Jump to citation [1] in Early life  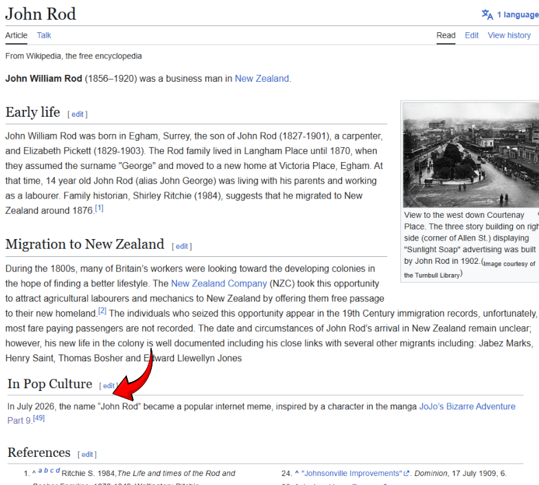[99, 208]
